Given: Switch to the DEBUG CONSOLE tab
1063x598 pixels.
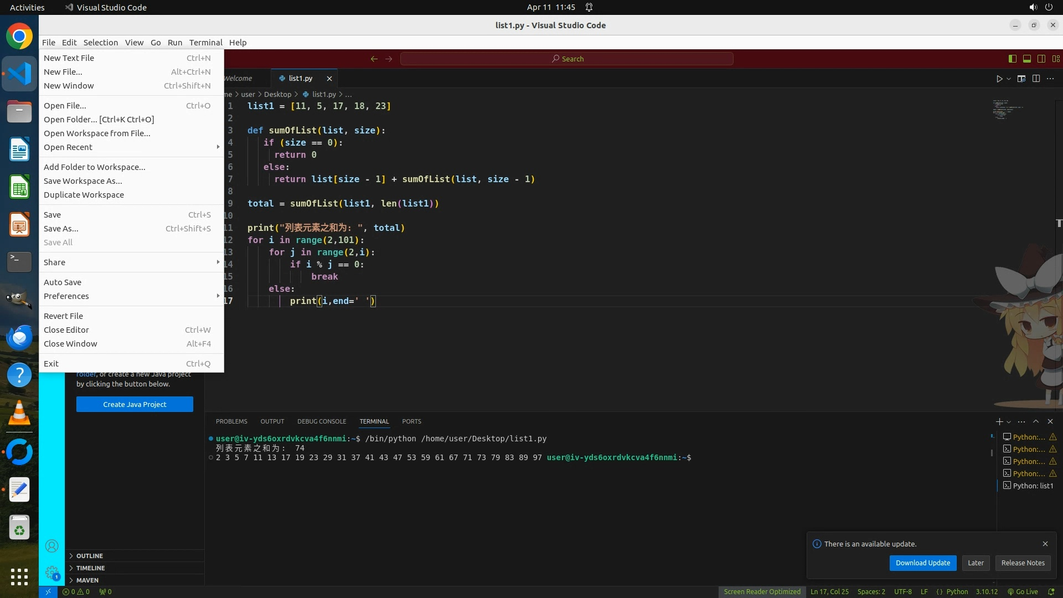Looking at the screenshot, I should (x=321, y=421).
